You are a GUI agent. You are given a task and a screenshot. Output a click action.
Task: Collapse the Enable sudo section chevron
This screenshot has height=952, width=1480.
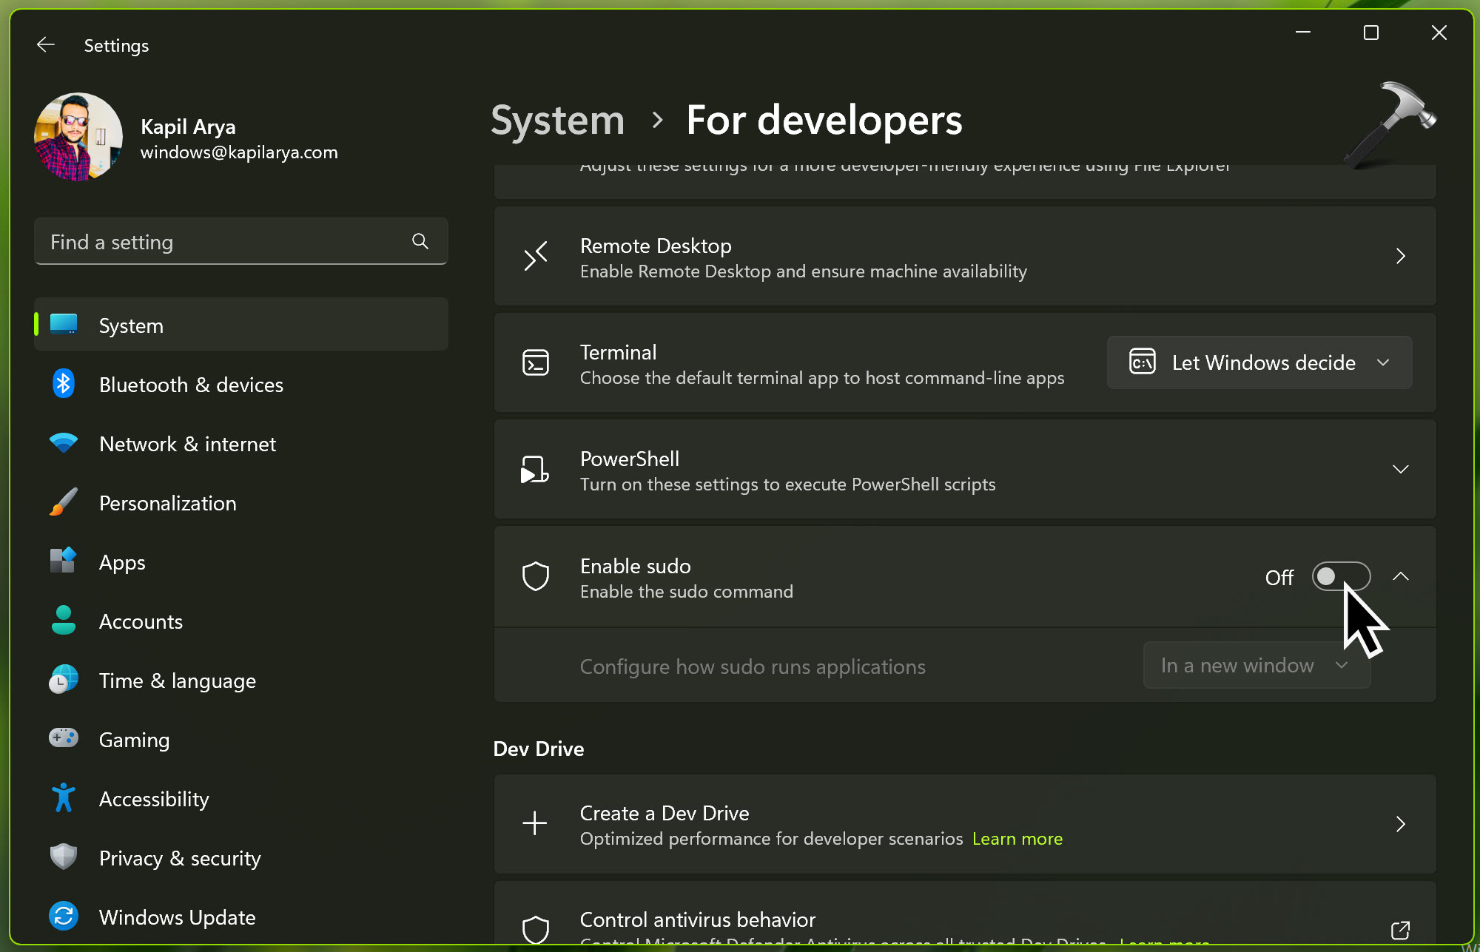click(1400, 576)
